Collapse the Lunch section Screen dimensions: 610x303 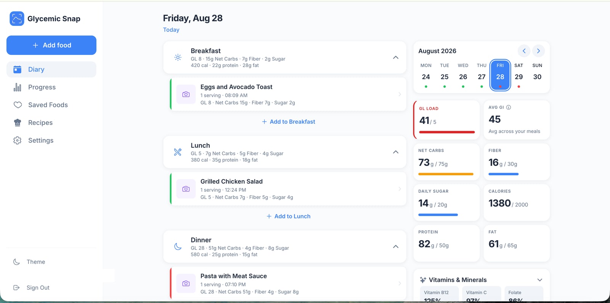(x=396, y=152)
